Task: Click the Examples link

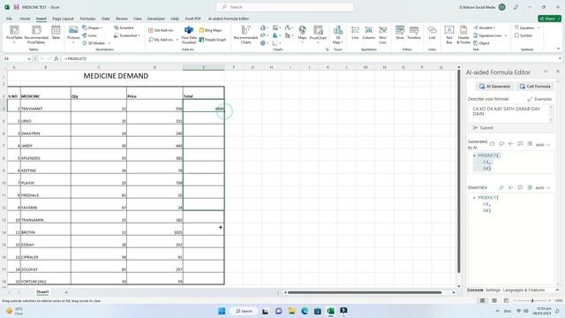Action: click(539, 99)
